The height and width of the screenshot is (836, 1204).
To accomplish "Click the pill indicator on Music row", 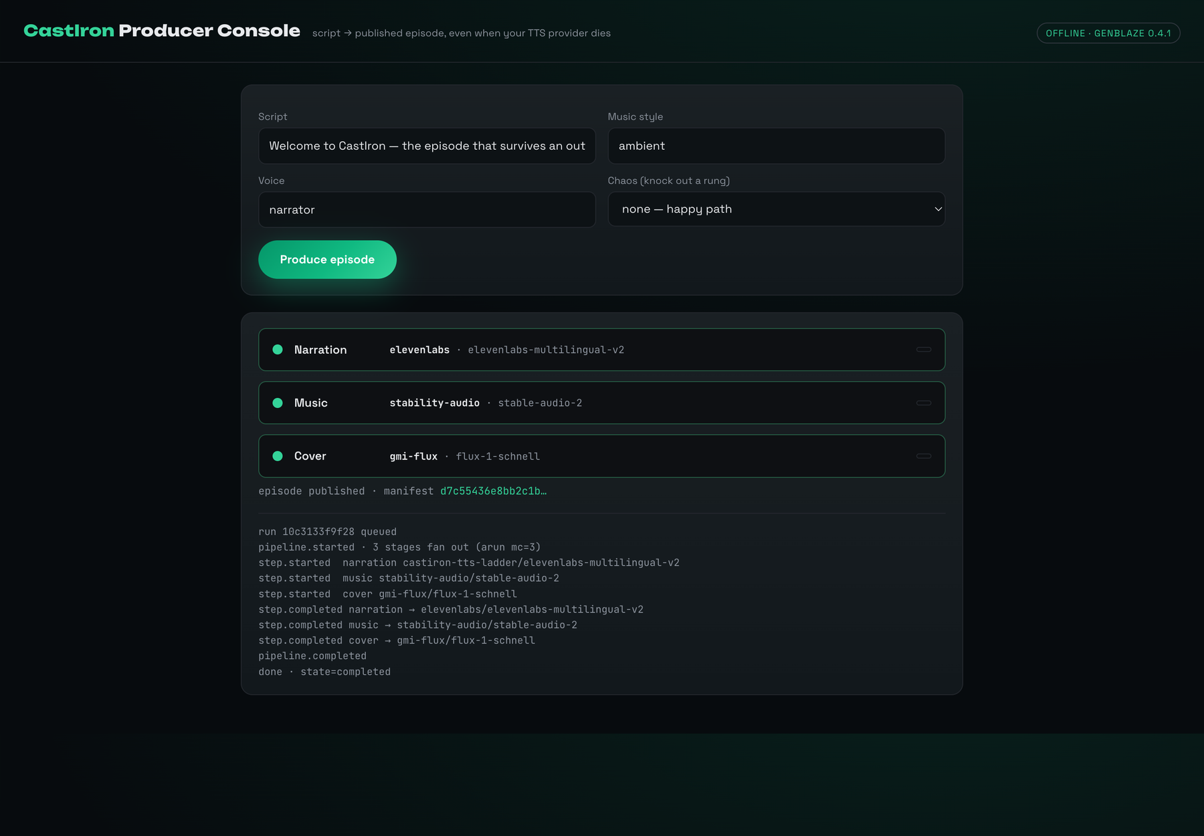I will pos(924,403).
